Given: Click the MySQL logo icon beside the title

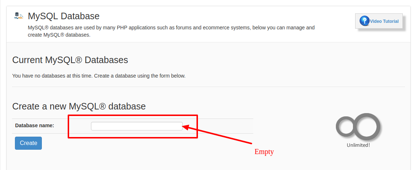Looking at the screenshot, I should (19, 16).
